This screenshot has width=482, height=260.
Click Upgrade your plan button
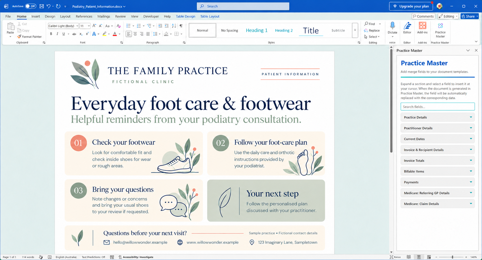coord(411,6)
